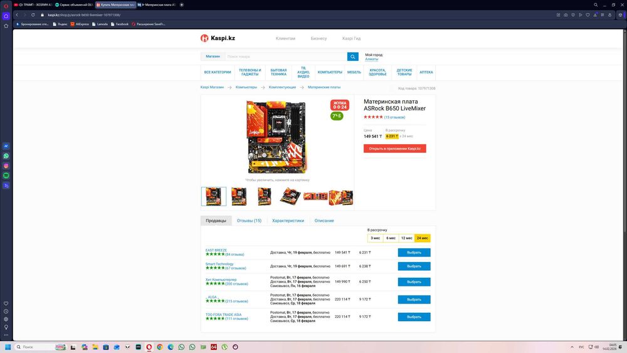
Task: Launch Edge from the taskbar
Action: coord(171,347)
